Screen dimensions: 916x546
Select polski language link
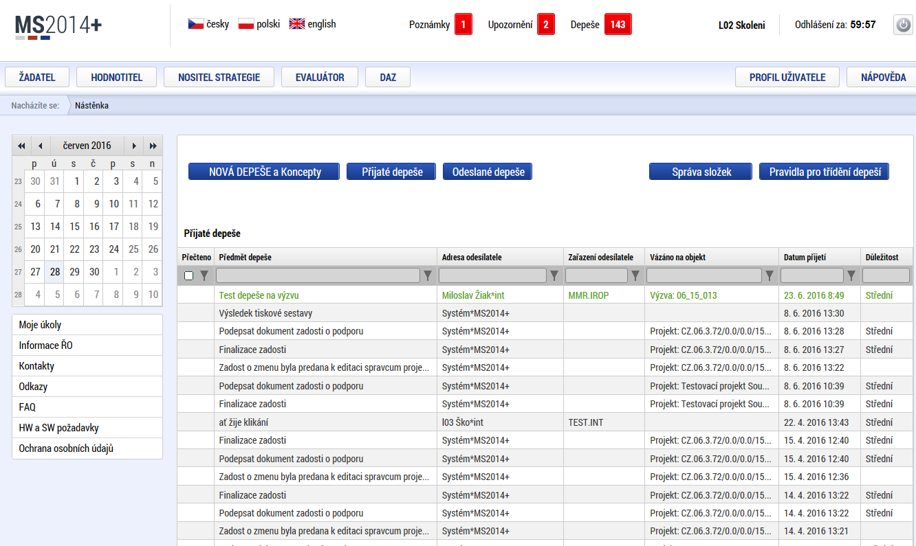click(x=268, y=24)
